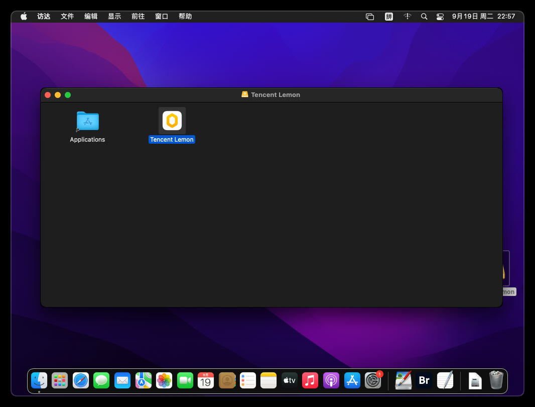Open Control Center
This screenshot has width=535, height=407.
coord(440,17)
